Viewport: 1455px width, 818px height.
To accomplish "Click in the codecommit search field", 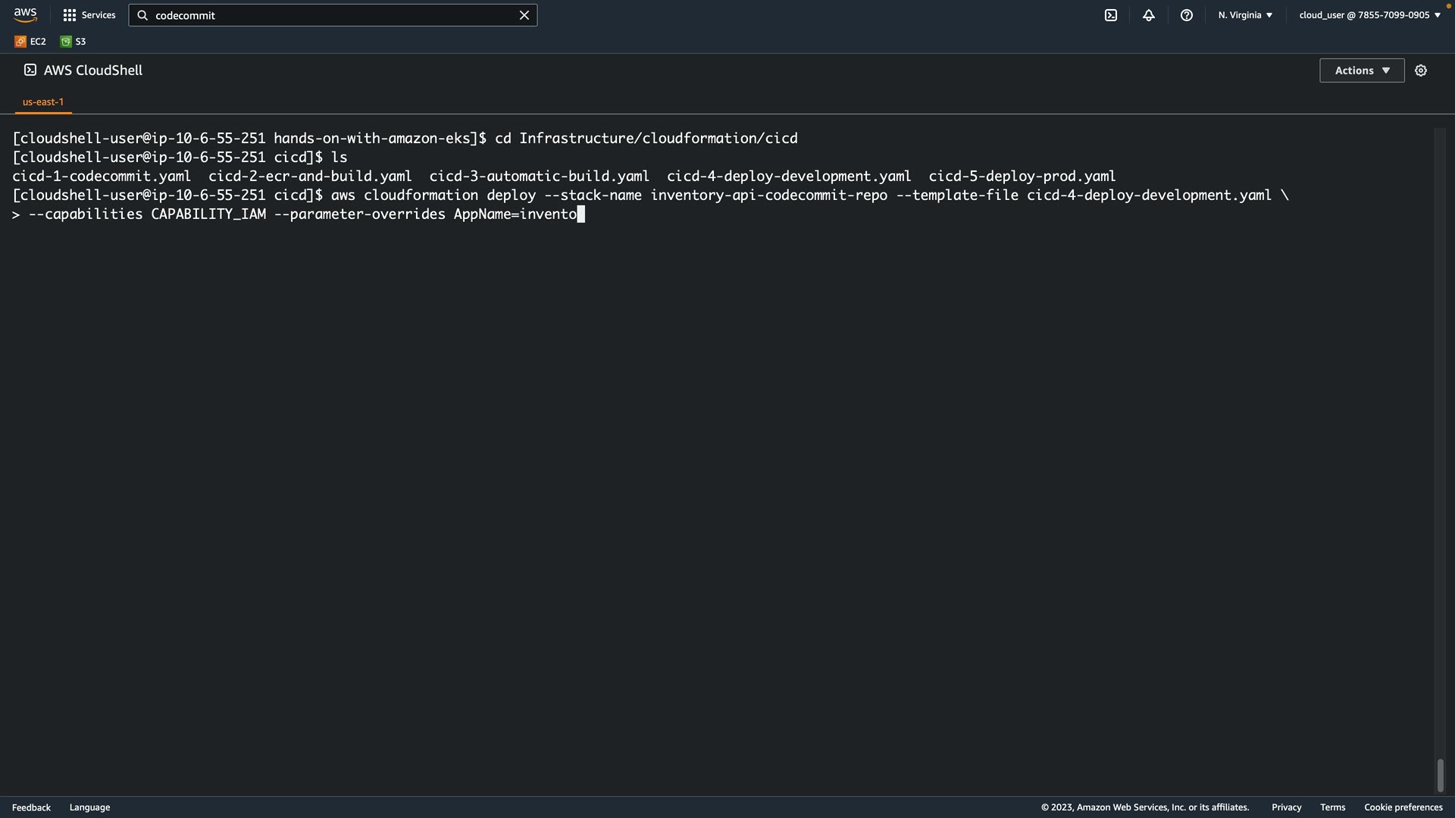I will (x=333, y=15).
